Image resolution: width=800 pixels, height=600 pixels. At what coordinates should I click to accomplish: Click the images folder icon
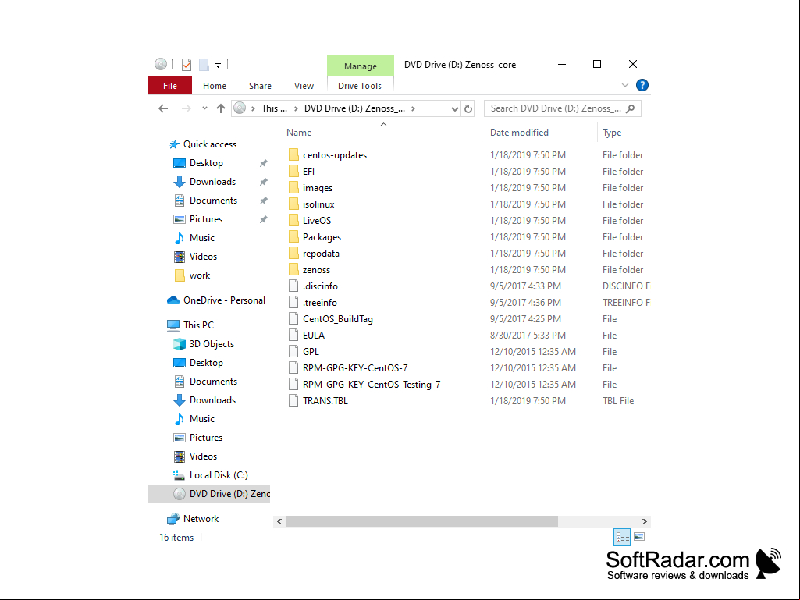293,187
